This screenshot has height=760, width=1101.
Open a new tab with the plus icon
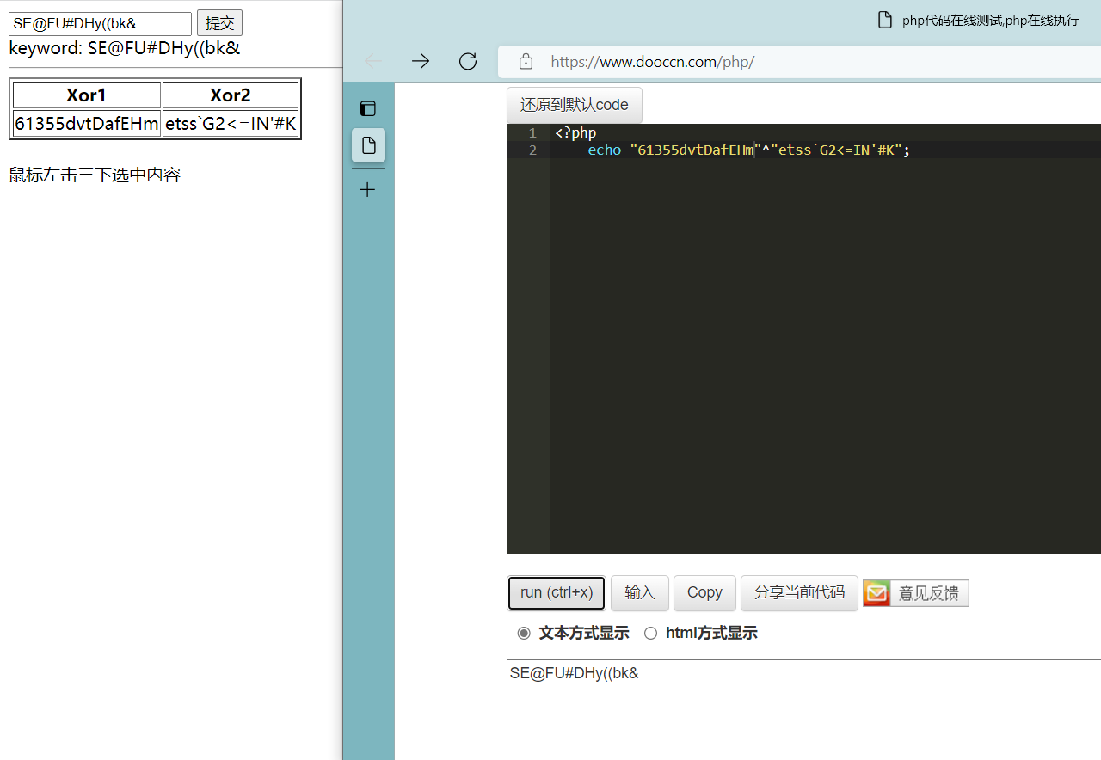coord(367,189)
